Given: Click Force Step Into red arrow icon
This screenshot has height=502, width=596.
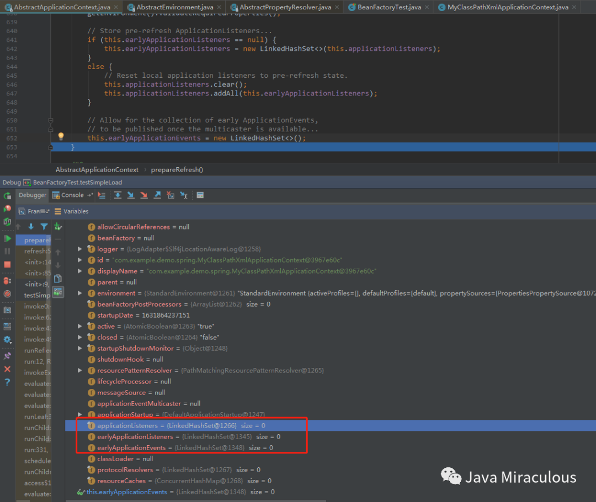Looking at the screenshot, I should [144, 195].
